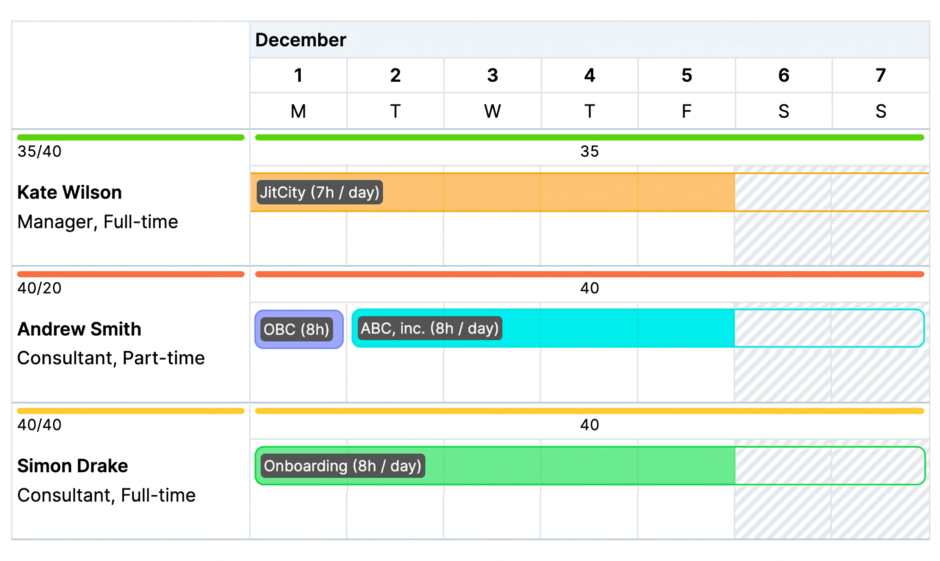Click Kate Wilson's name
940x561 pixels.
click(x=70, y=192)
